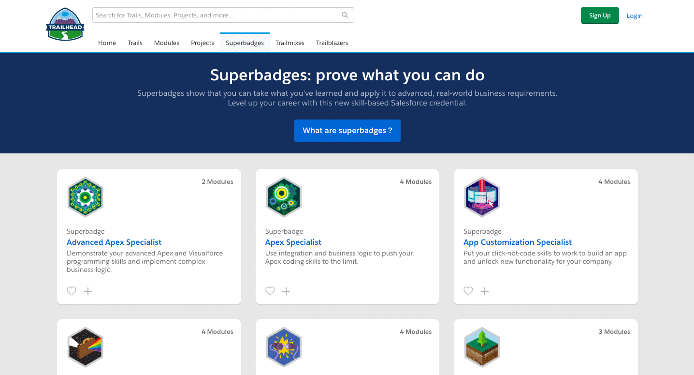Viewport: 694px width, 375px height.
Task: Click the Apex Specialist description text
Action: [x=339, y=257]
